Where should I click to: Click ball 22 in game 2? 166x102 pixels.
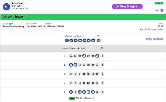88,65
